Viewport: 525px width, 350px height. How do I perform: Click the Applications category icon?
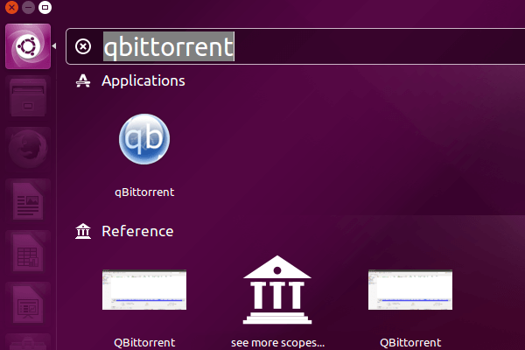83,80
